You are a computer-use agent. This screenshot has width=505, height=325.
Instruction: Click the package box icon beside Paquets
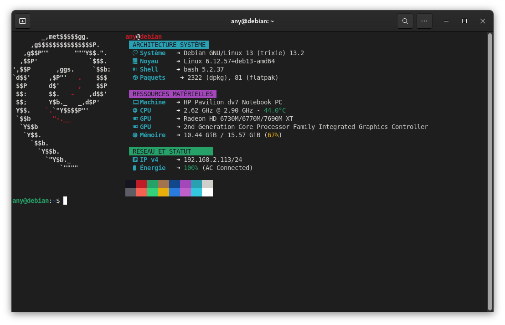[135, 77]
